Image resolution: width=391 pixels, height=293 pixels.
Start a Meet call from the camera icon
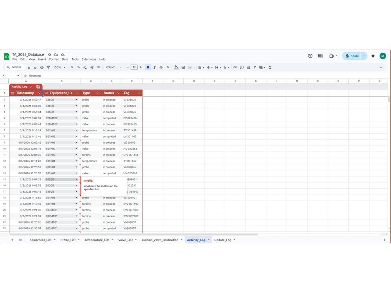coord(332,56)
